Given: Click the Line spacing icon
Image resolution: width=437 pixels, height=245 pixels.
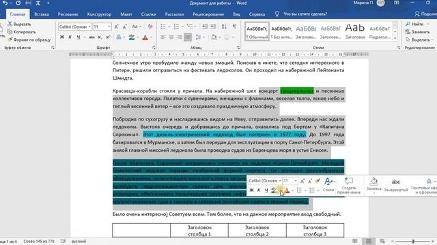Looking at the screenshot, I should point(198,37).
